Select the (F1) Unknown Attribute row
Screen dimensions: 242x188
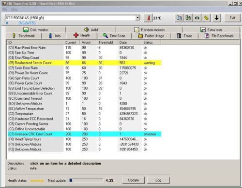(x=85, y=144)
